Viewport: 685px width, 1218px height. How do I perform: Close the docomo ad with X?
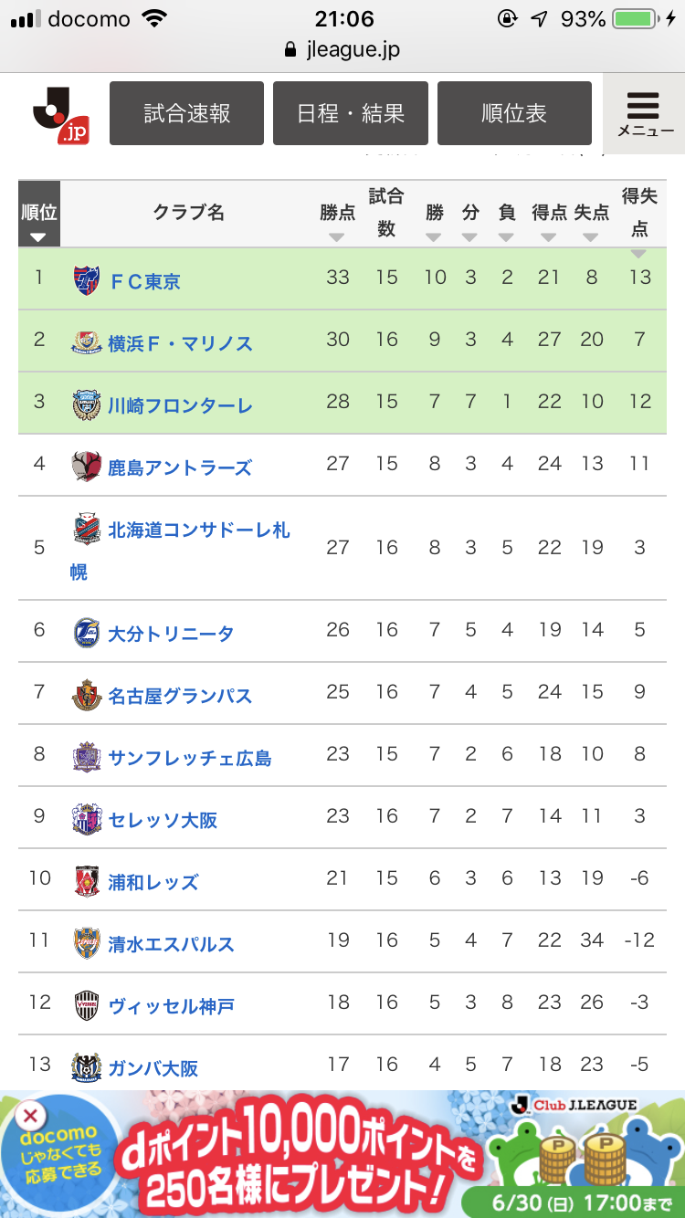[30, 1116]
